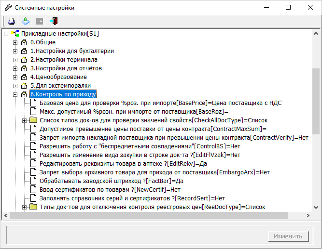Image resolution: width=322 pixels, height=249 pixels.
Task: Collapse the root Прикладные настройки[S1] node
Action: (x=6, y=34)
